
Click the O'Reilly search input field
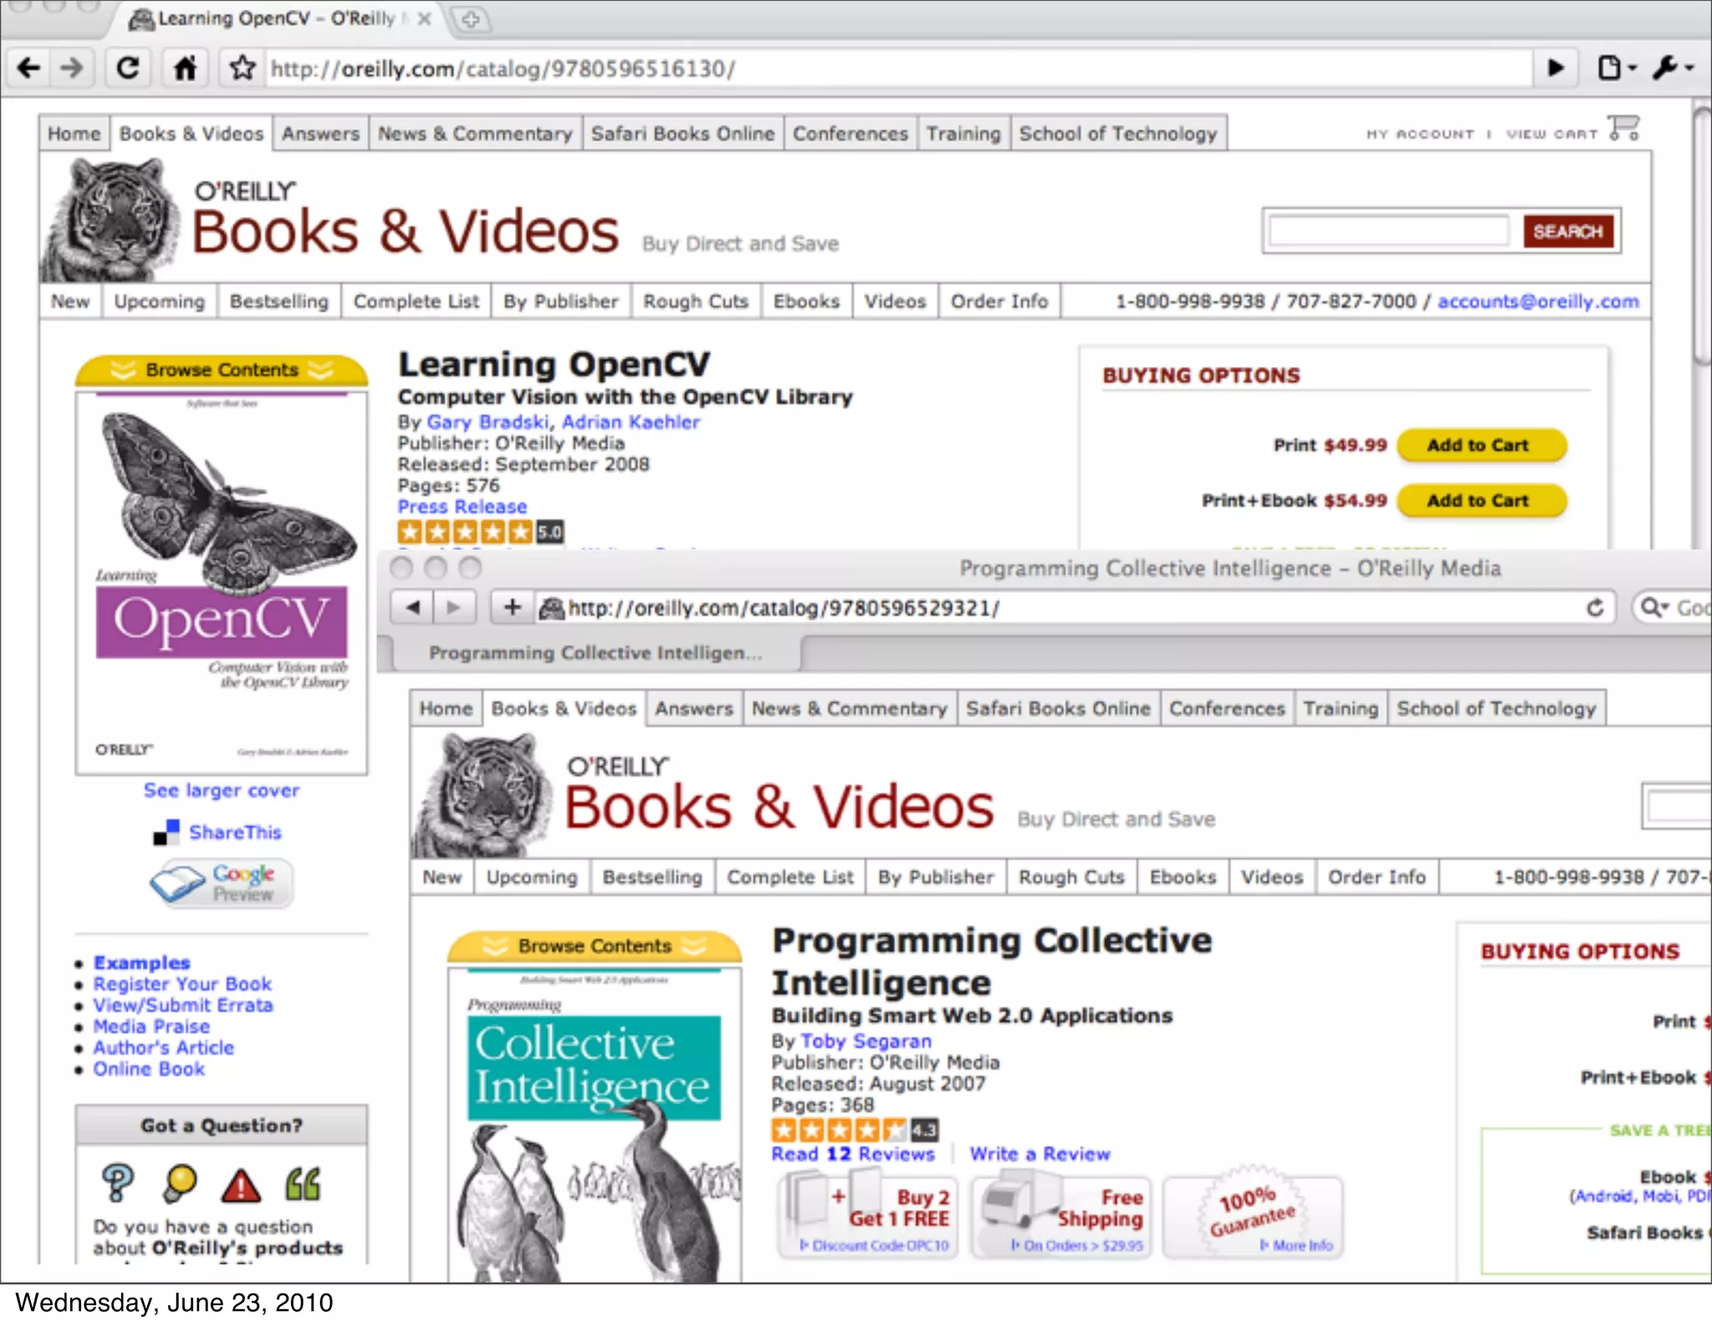[x=1388, y=231]
